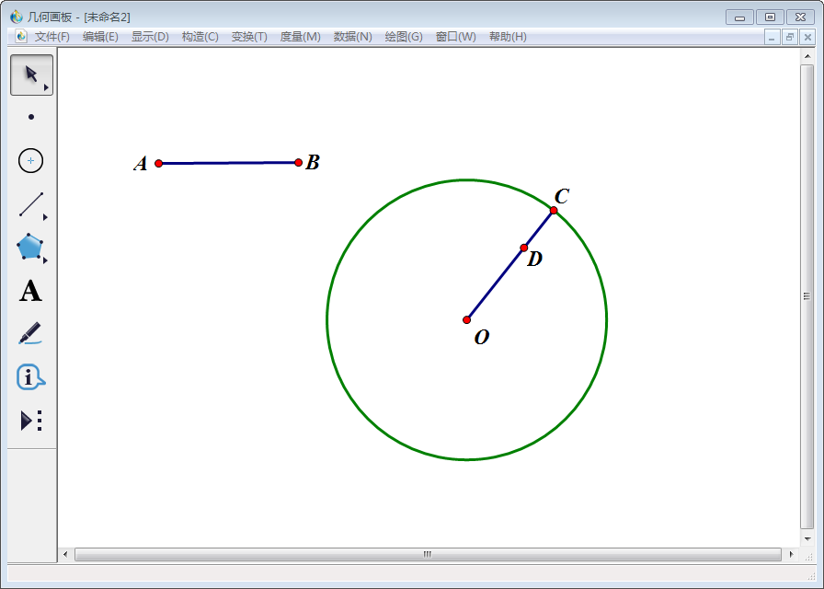Click point D on segment OC

(524, 248)
